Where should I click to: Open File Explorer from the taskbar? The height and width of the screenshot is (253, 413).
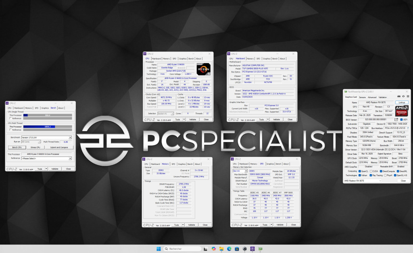221,249
